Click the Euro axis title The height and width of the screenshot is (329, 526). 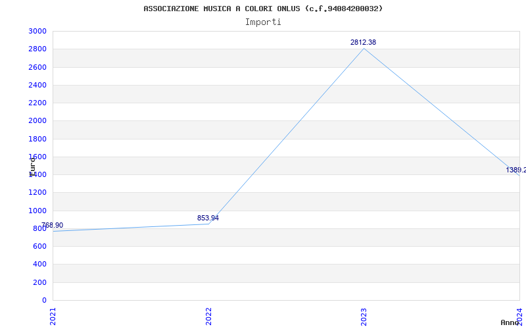click(32, 167)
